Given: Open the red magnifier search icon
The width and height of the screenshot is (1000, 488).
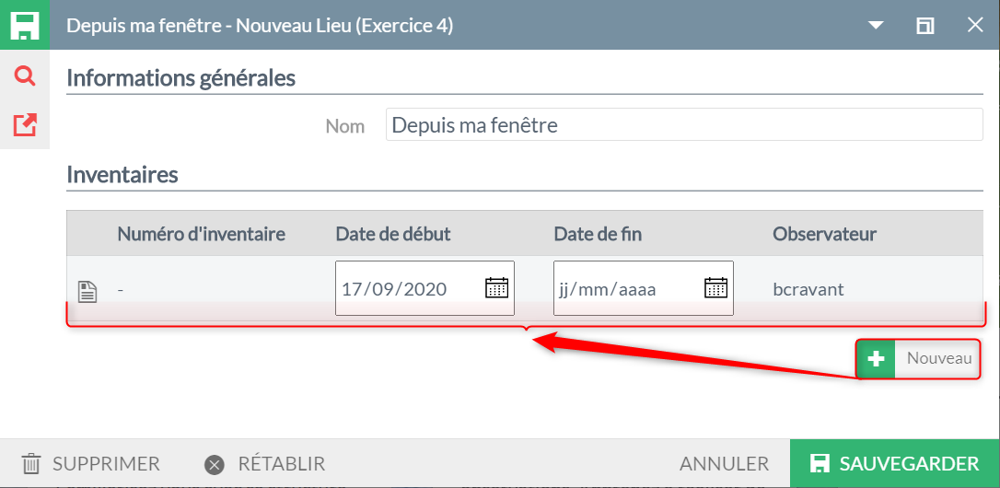Looking at the screenshot, I should click(25, 76).
